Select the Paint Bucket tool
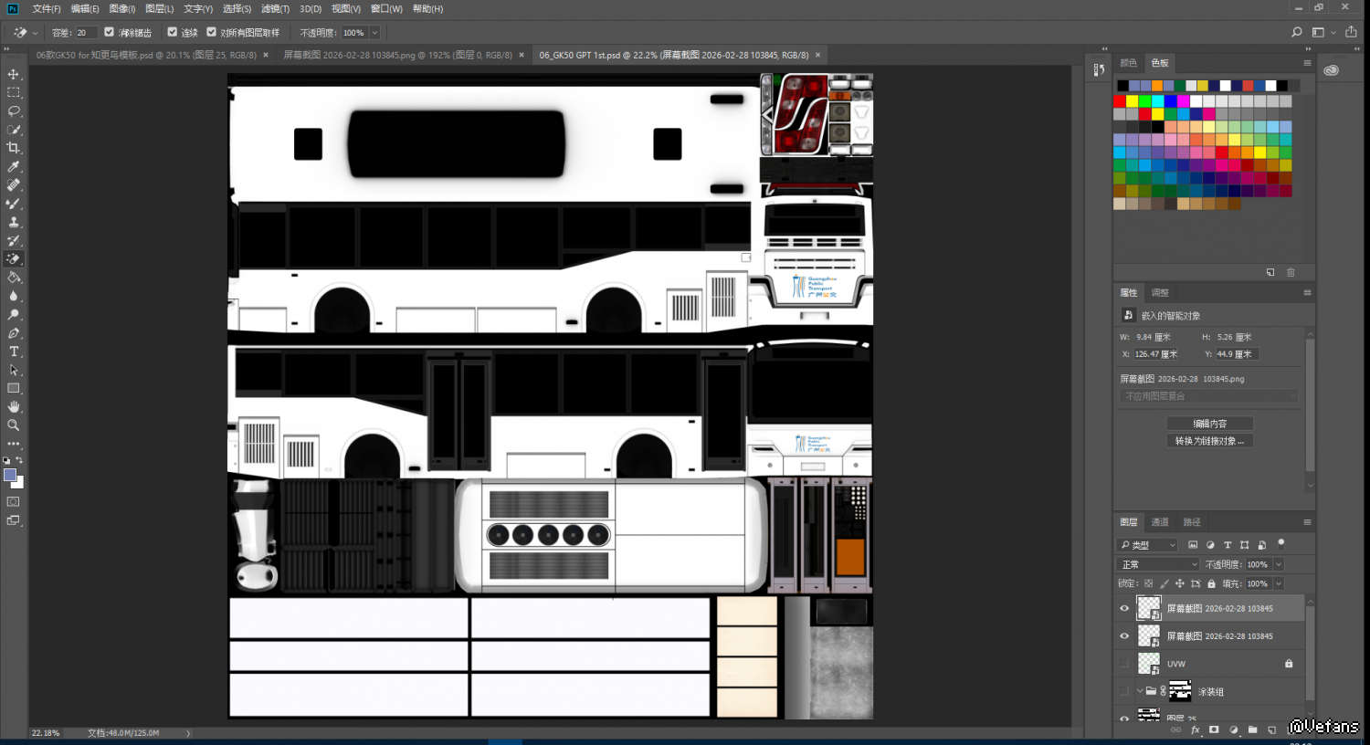1370x745 pixels. 14,278
